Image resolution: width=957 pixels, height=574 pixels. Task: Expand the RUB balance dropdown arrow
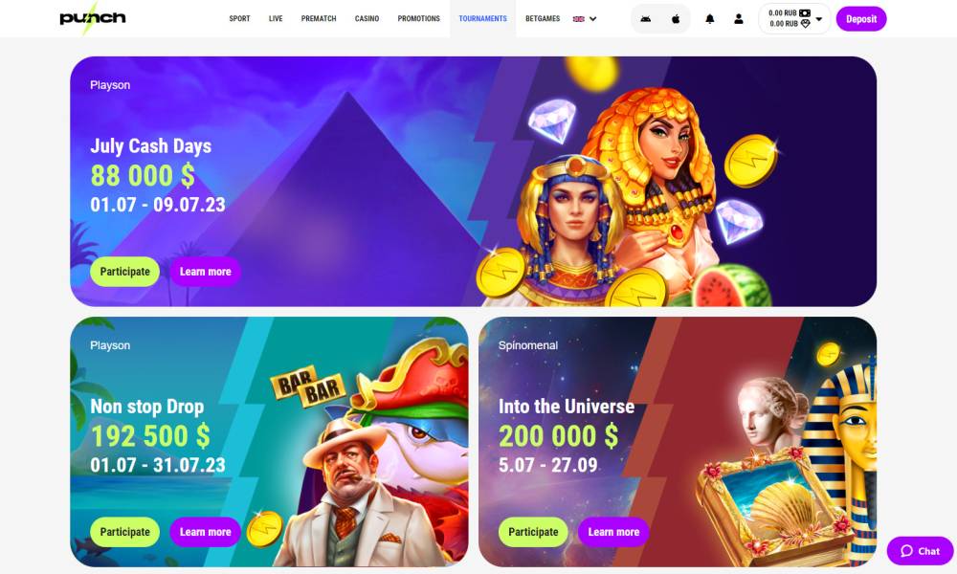point(819,19)
